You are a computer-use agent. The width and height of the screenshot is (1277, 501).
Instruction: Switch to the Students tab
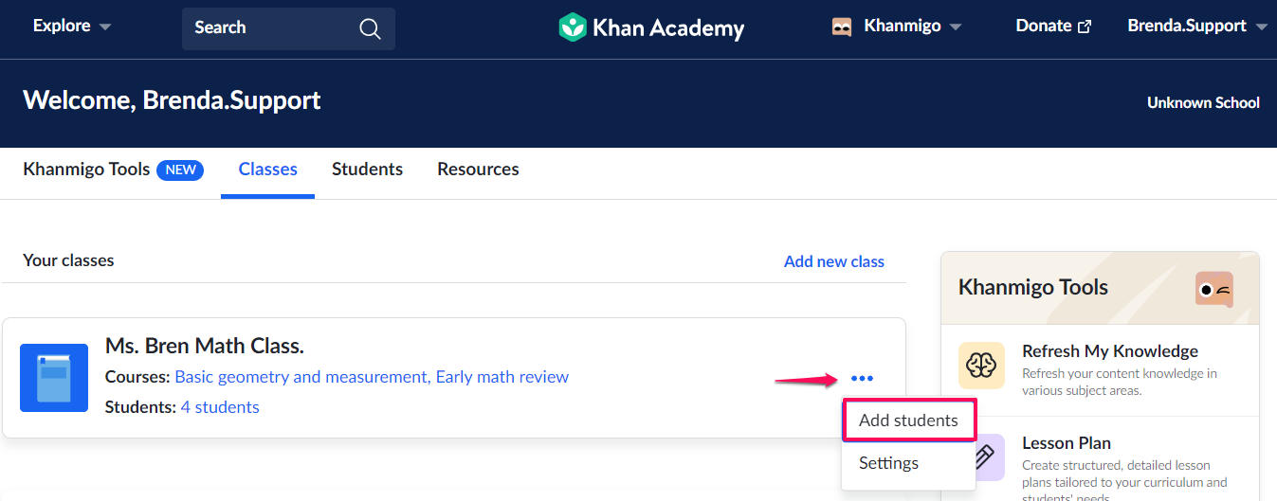(367, 170)
